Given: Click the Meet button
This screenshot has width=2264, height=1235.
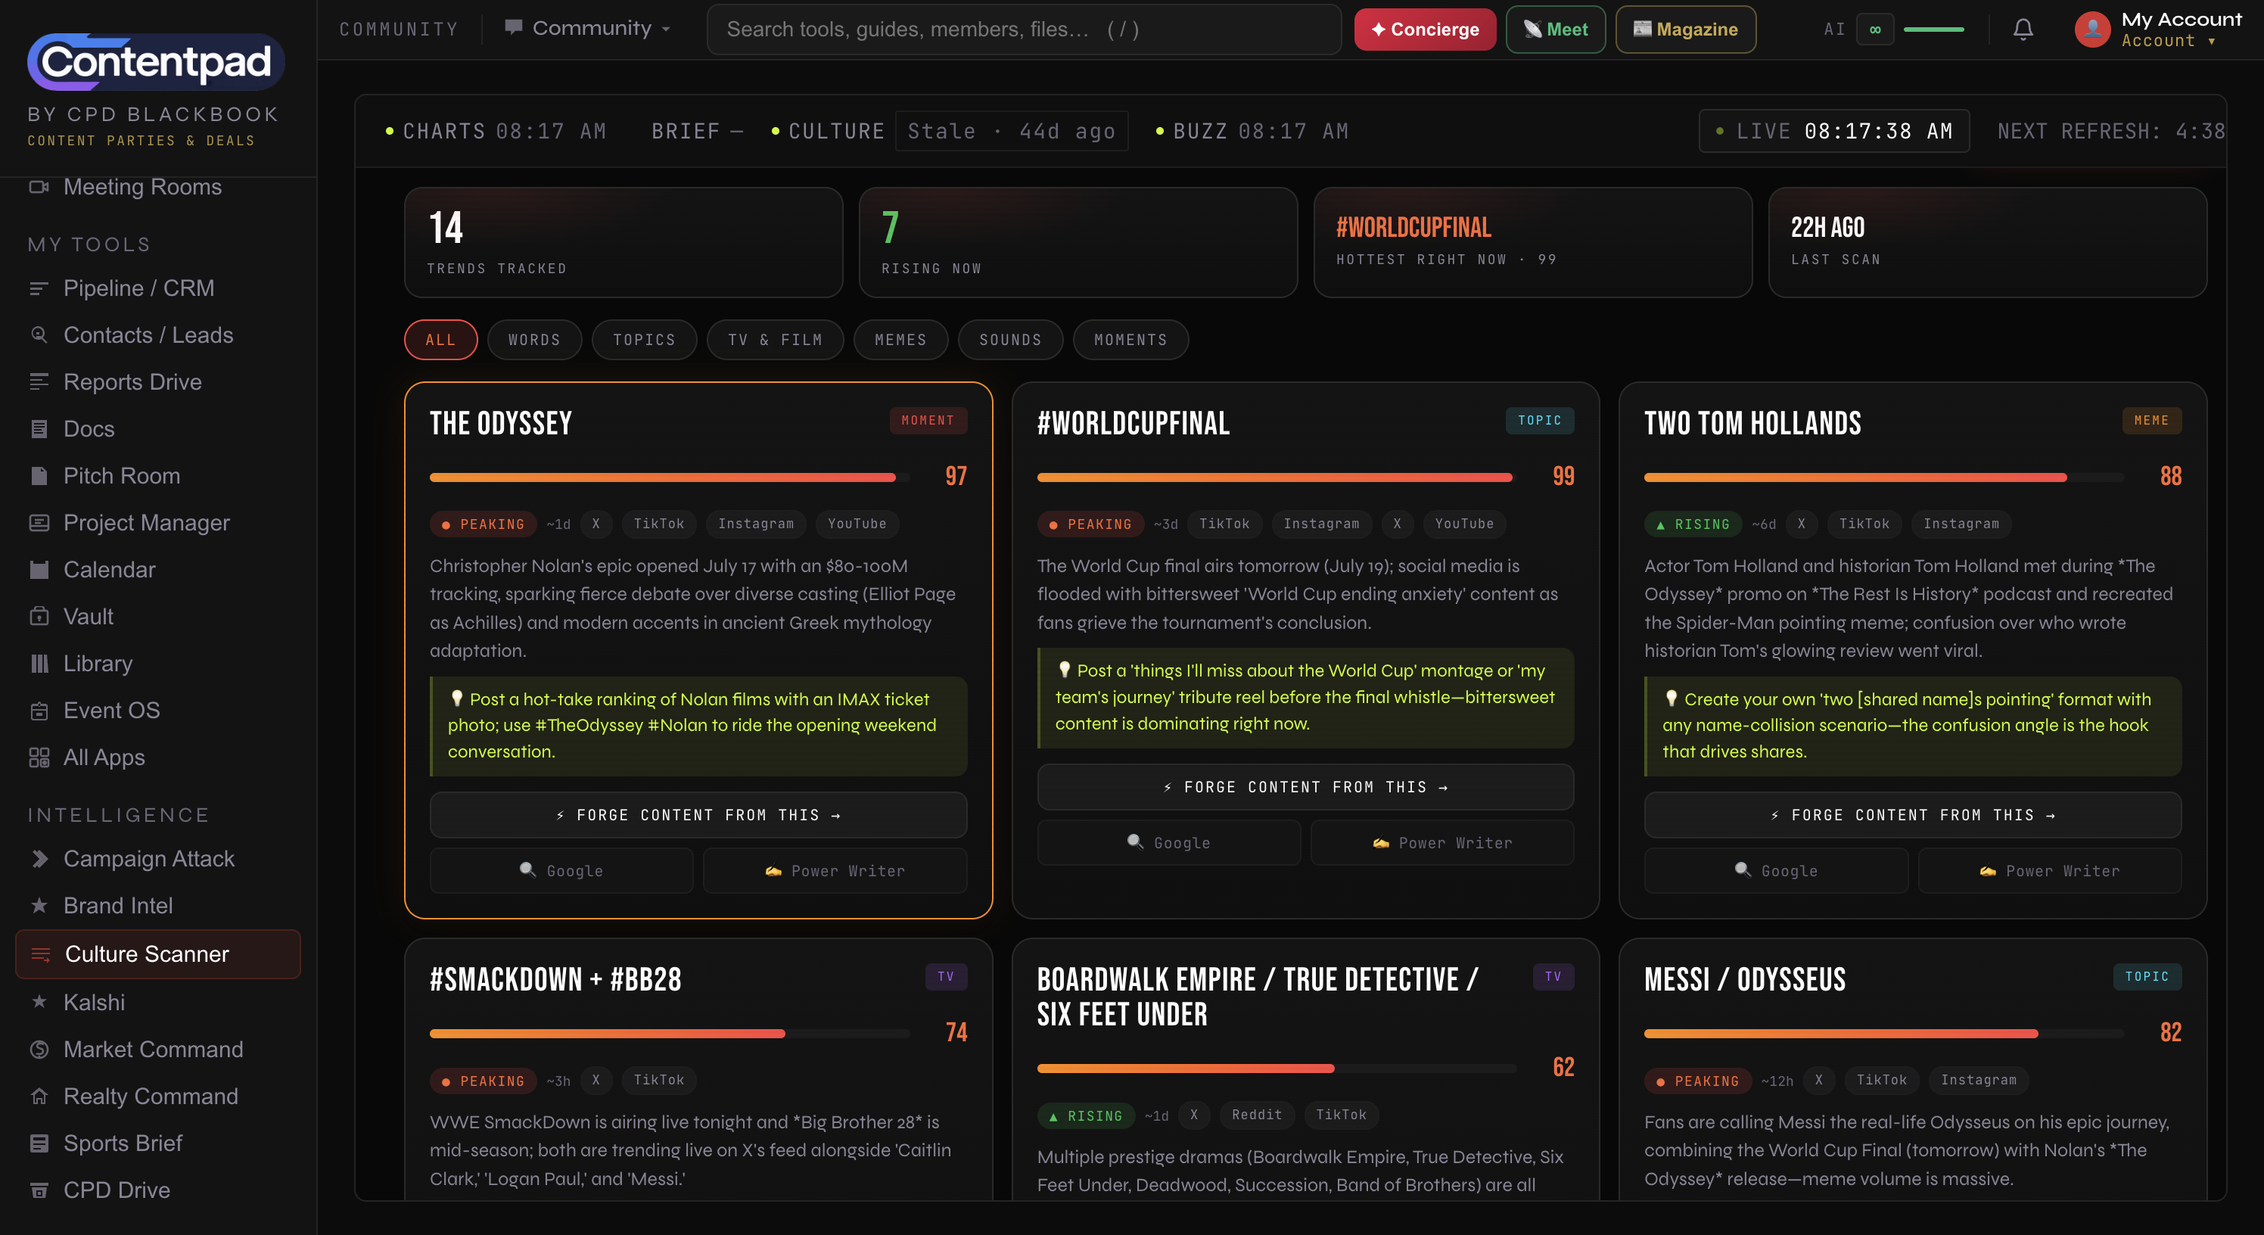Looking at the screenshot, I should point(1556,29).
